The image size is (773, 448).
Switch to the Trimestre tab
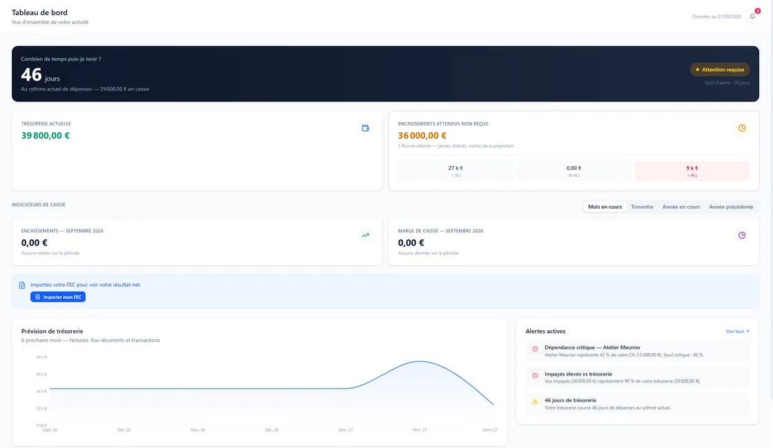coord(642,207)
